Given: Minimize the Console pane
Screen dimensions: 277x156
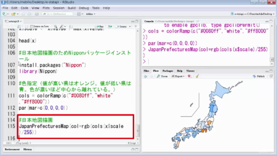Looking at the screenshot, I should point(267,21).
